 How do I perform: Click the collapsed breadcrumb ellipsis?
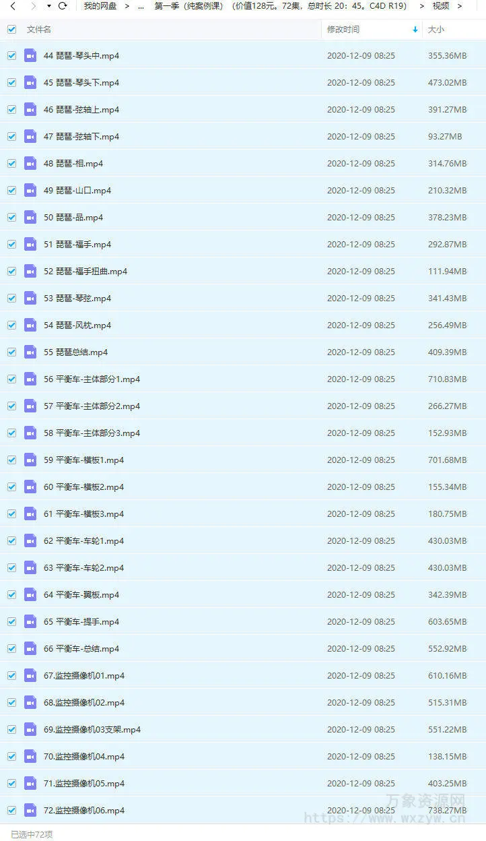click(x=140, y=6)
